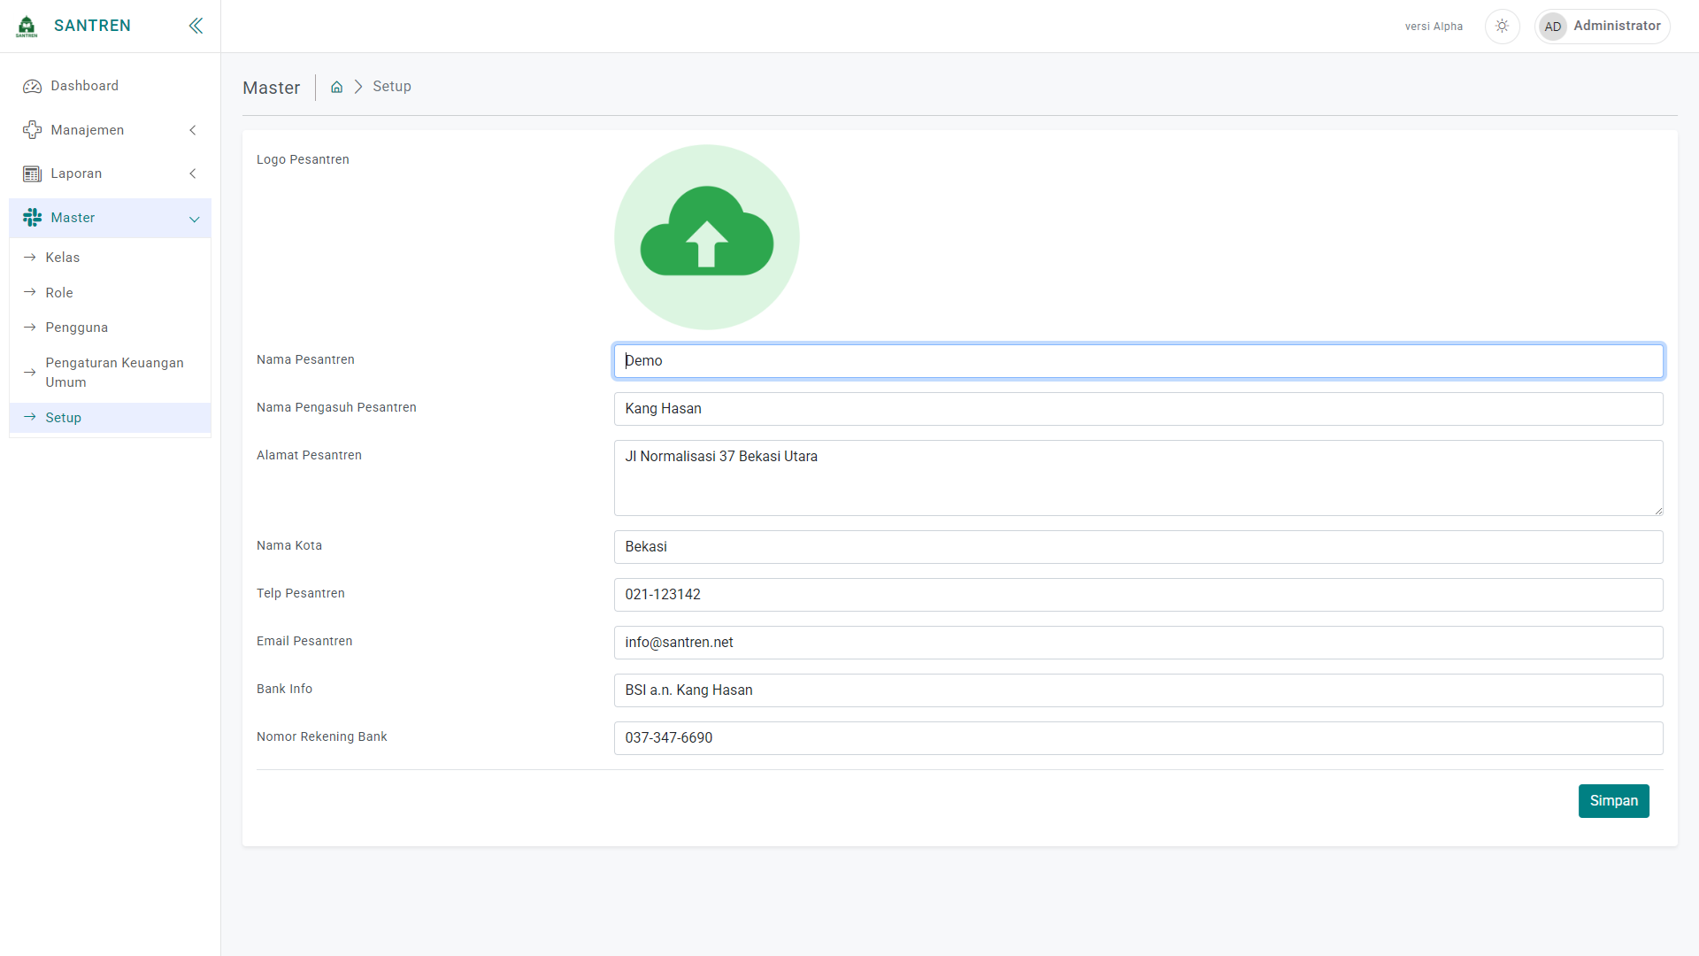Focus the Bank Info field
Viewport: 1699px width, 956px height.
1138,690
